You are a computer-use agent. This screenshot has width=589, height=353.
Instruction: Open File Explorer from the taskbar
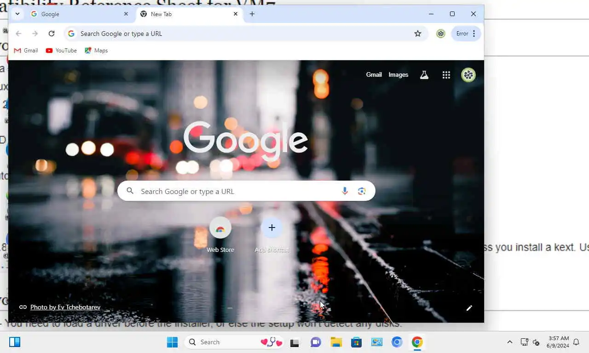(336, 342)
